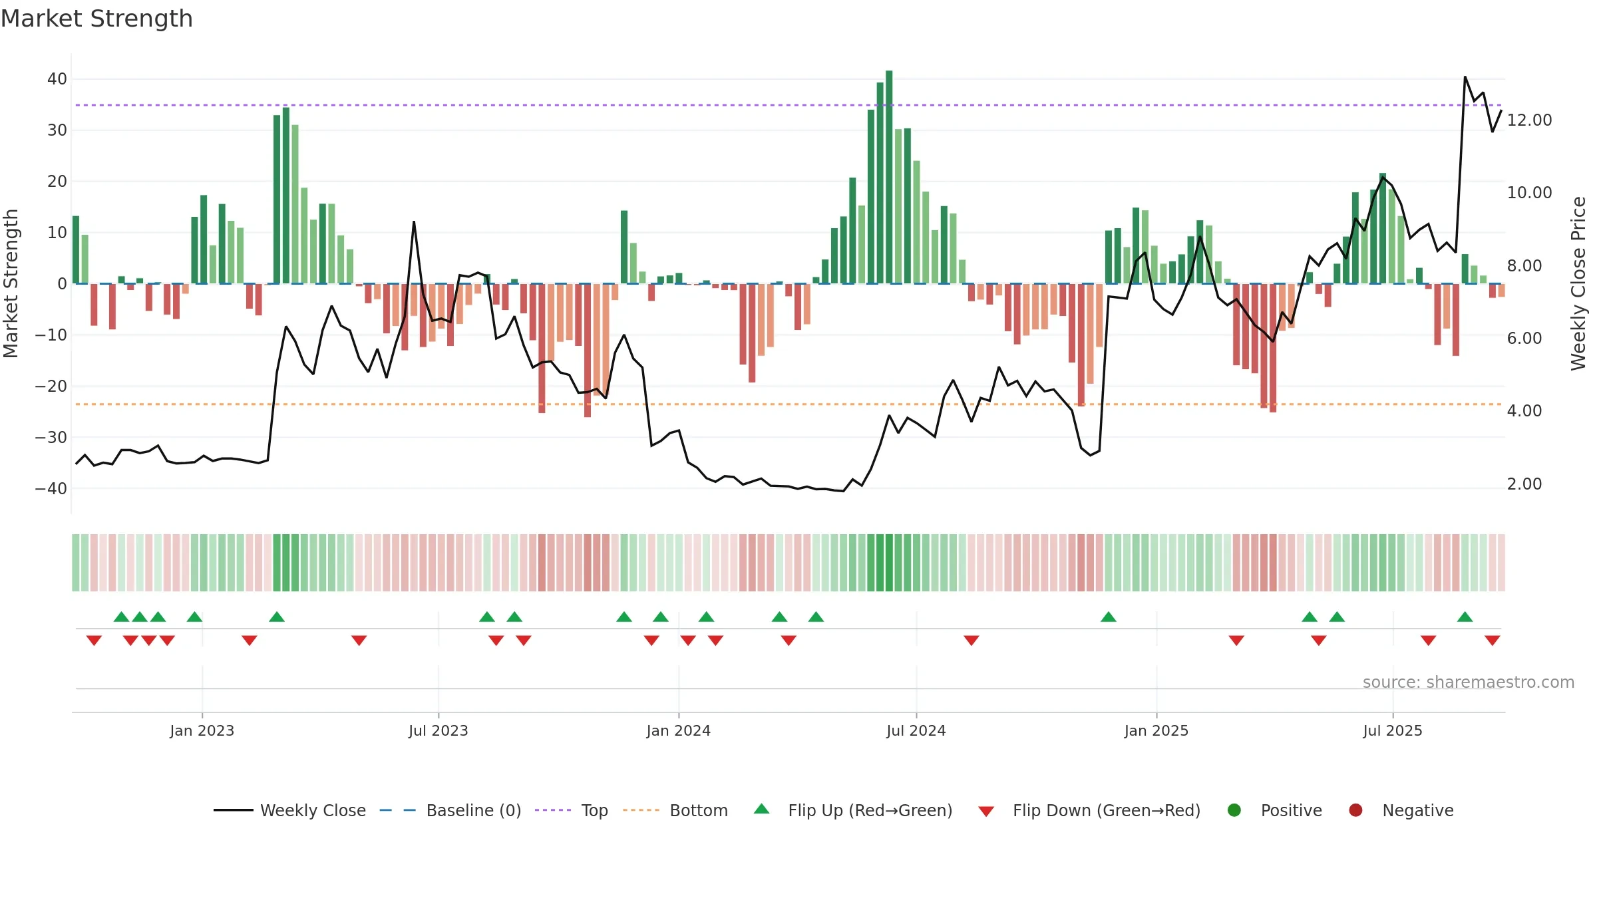
Task: Click the Jan 2023 x-axis label
Action: tap(202, 730)
